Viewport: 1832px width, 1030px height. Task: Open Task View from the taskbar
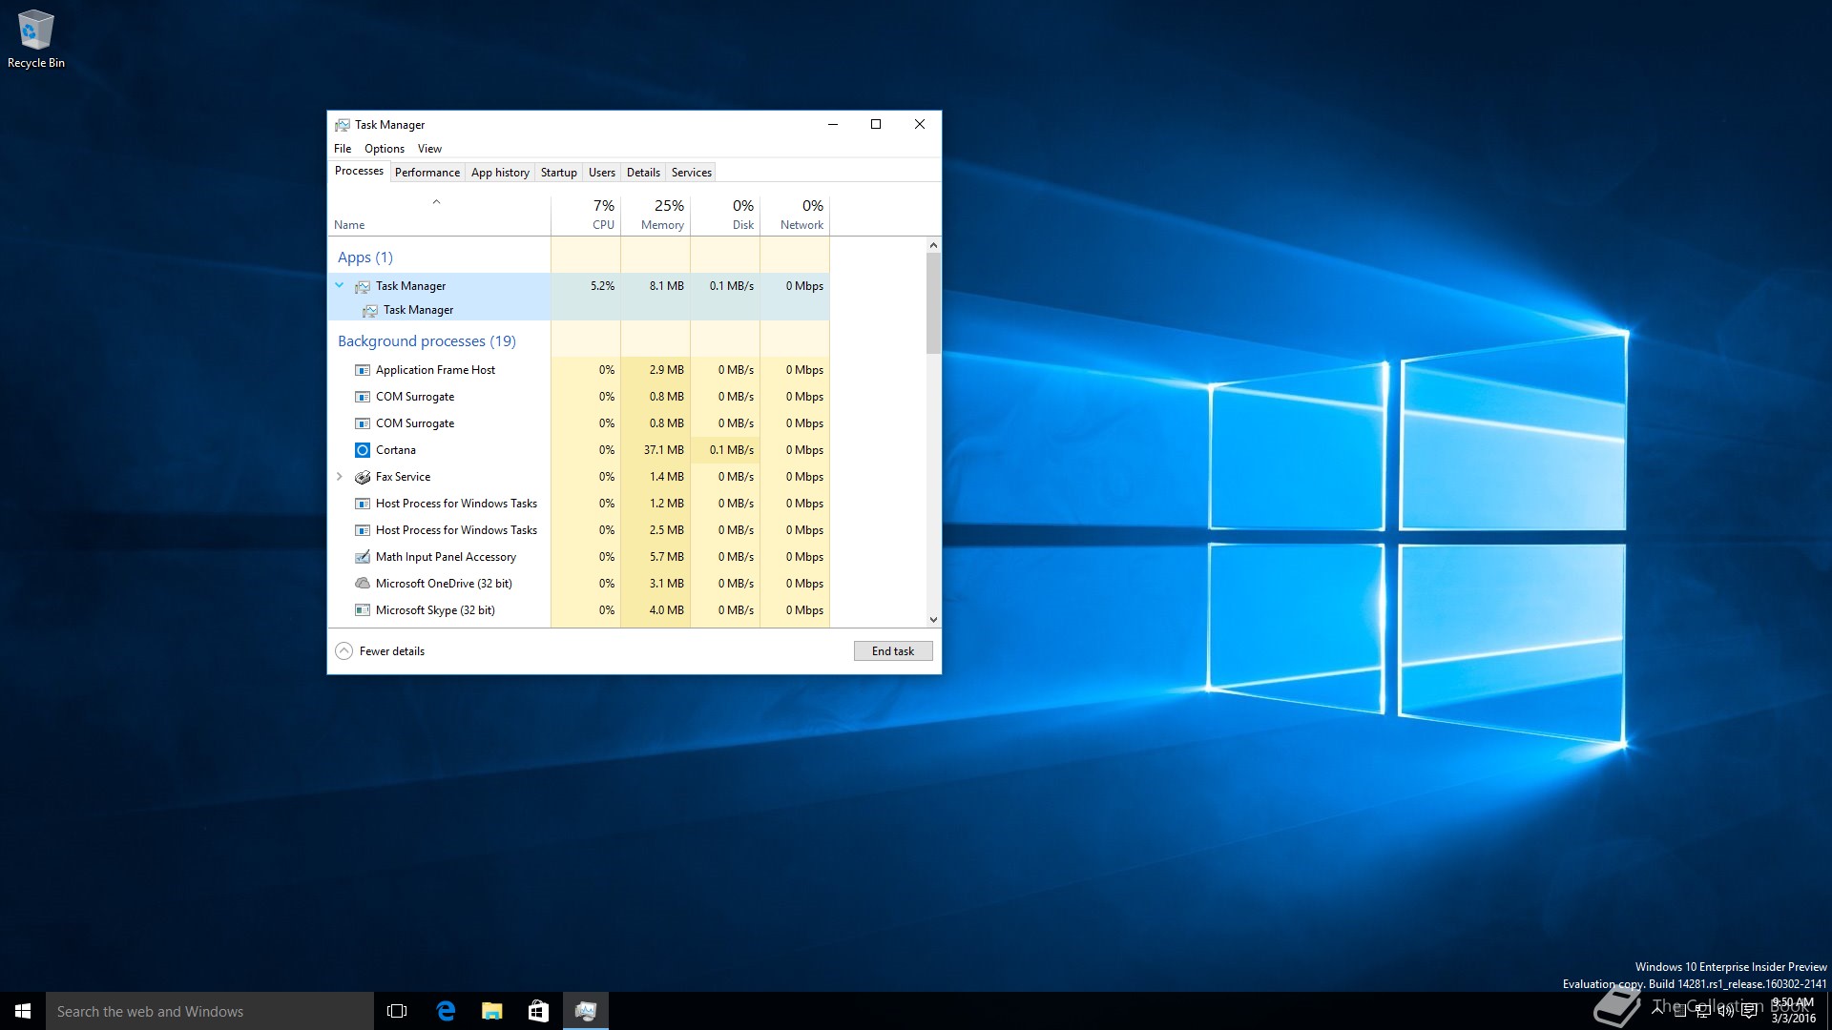(x=397, y=1011)
